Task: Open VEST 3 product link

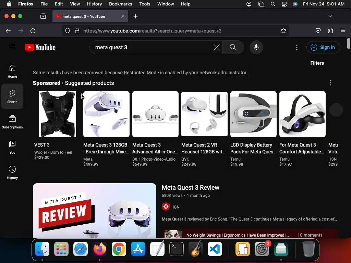Action: 42,145
